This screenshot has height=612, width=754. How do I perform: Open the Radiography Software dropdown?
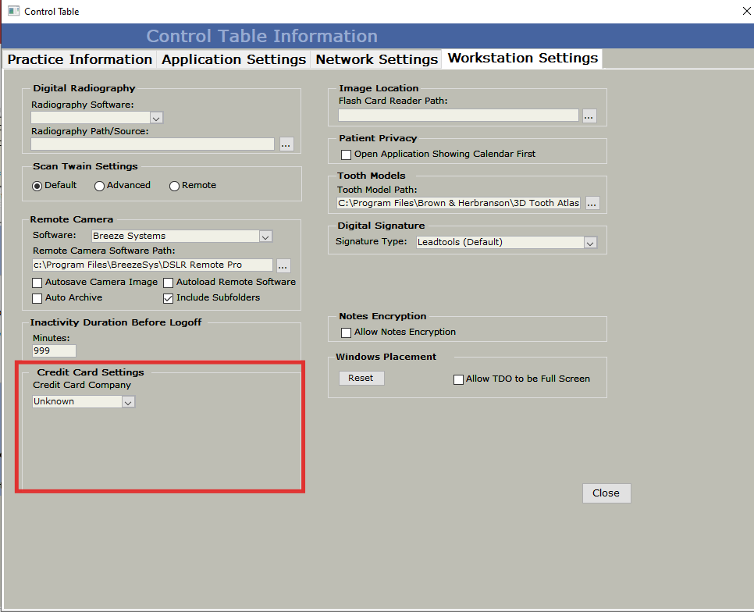point(156,118)
